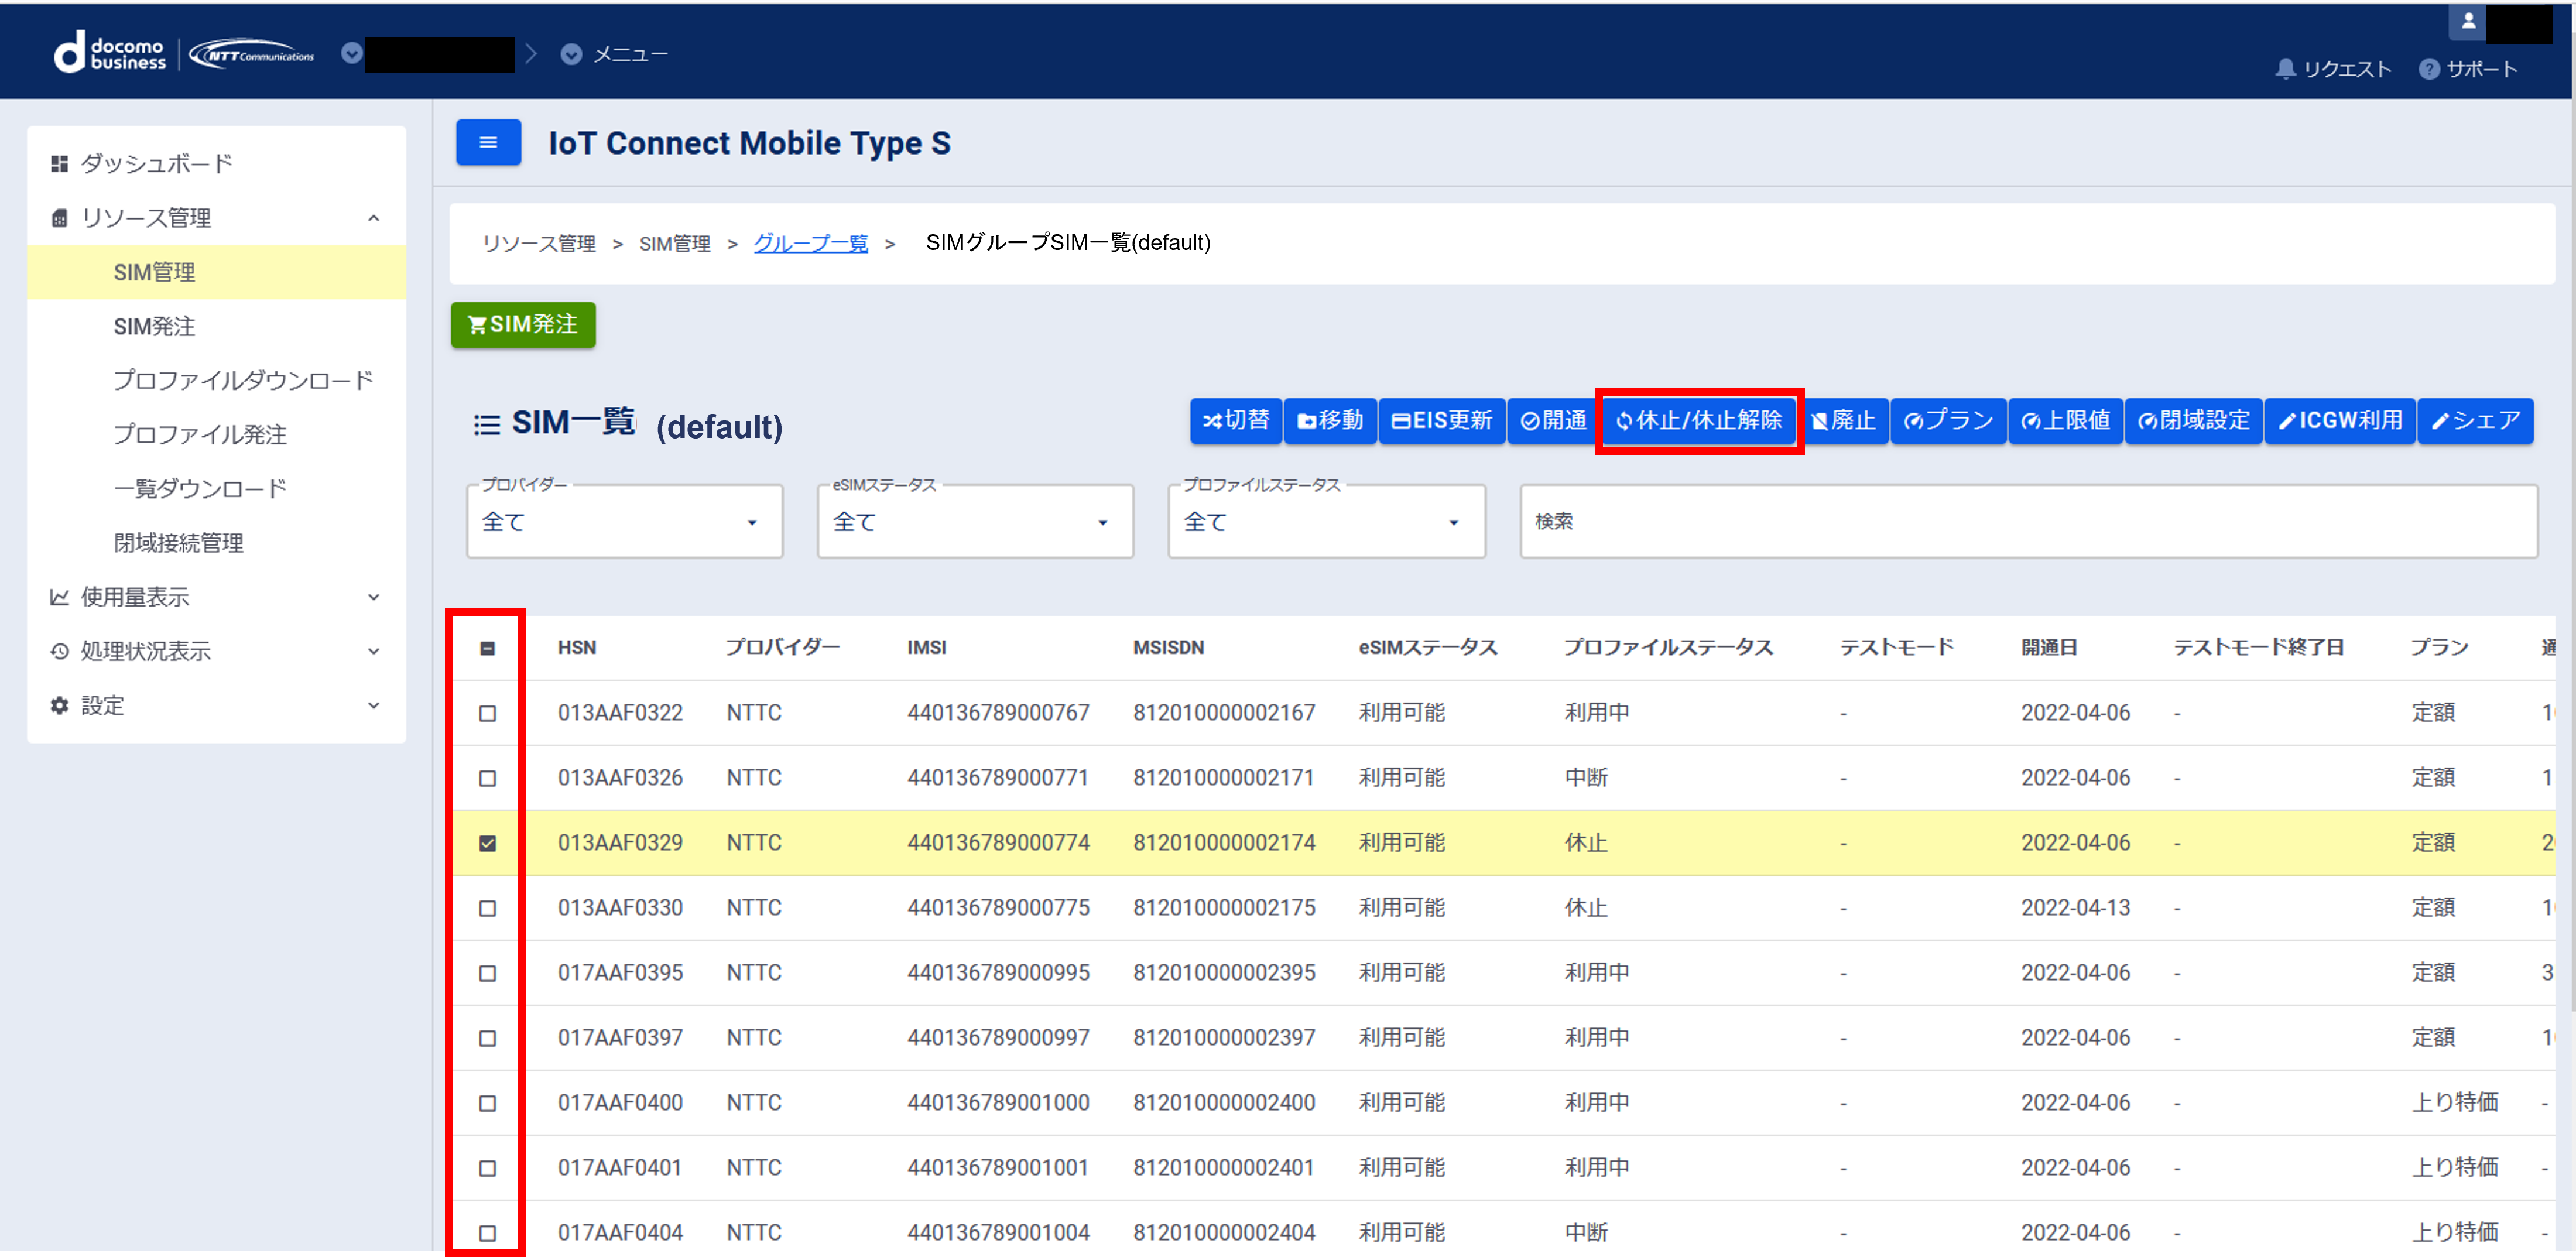Check the 013AAF0322 row checkbox

[x=487, y=713]
